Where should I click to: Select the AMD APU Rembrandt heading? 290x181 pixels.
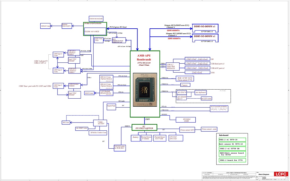(x=144, y=58)
